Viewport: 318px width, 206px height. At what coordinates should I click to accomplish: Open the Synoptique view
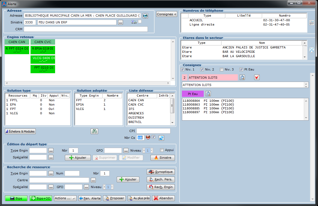click(161, 172)
